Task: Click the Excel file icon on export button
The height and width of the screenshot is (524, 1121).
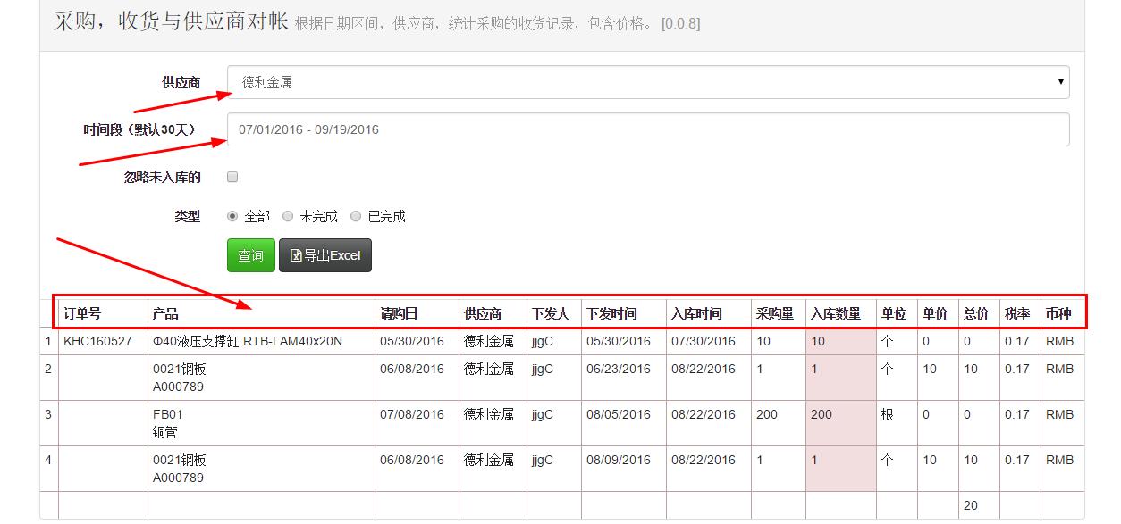Action: [296, 255]
